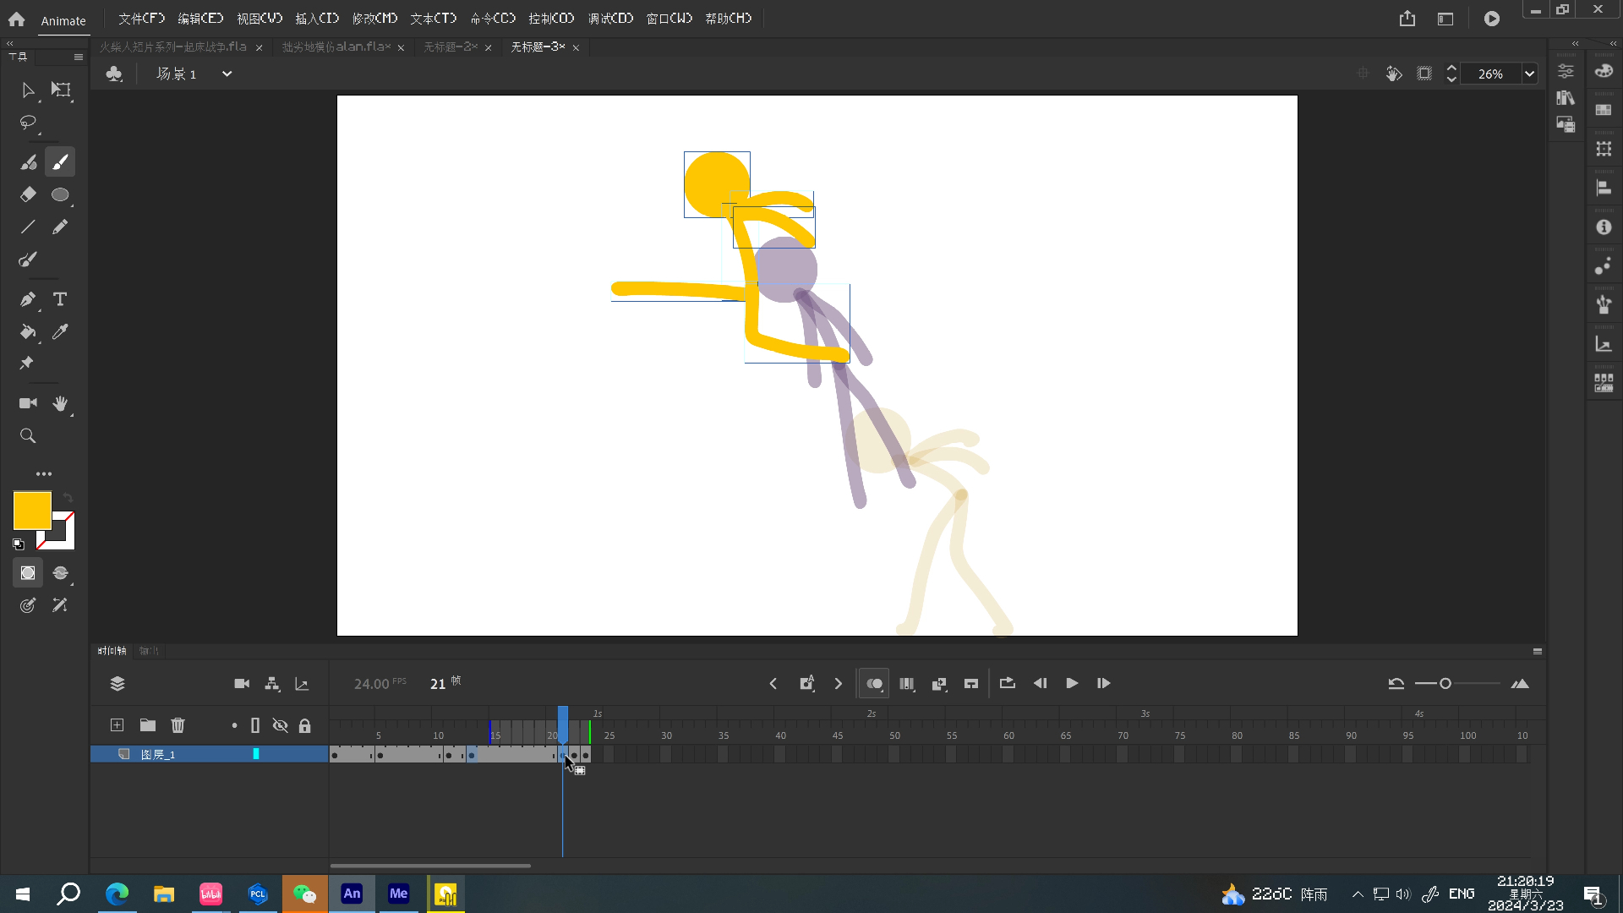Select the Oval shape tool
This screenshot has height=913, width=1623.
click(60, 194)
